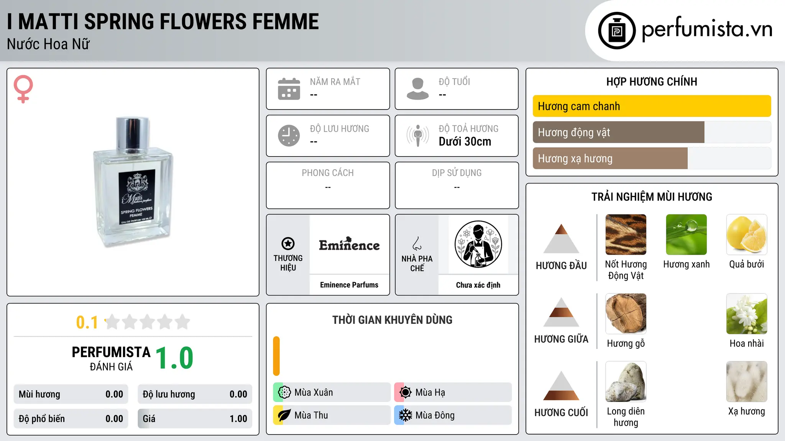Click the Phong cách card
Viewport: 785px width, 441px height.
point(328,185)
